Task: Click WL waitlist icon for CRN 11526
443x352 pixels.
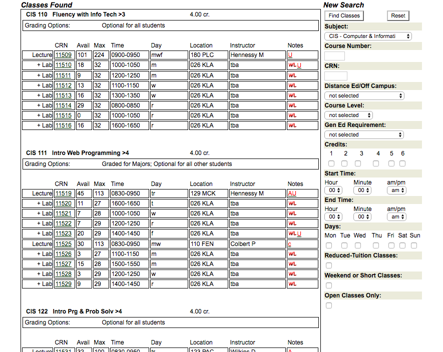Action: (292, 254)
